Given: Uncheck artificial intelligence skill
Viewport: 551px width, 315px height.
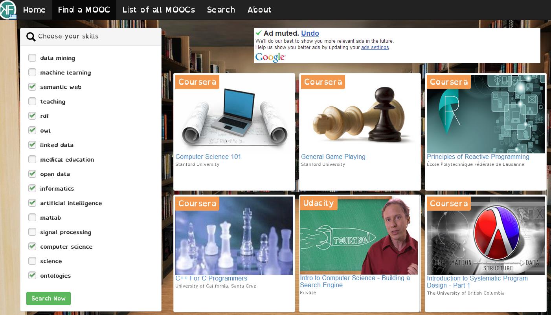Looking at the screenshot, I should coord(32,203).
